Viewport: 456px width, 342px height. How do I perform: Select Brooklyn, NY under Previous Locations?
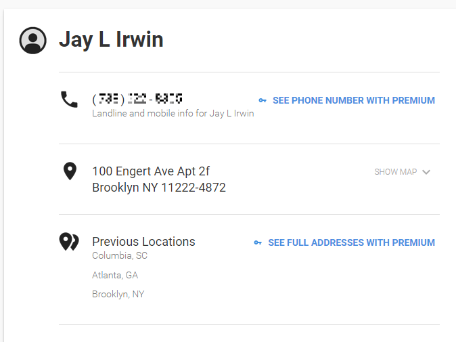click(x=118, y=294)
